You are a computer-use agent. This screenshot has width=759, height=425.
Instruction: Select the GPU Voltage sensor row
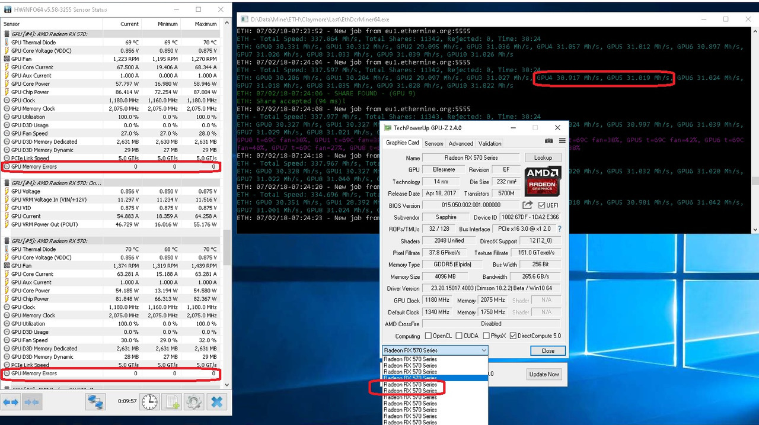point(111,191)
